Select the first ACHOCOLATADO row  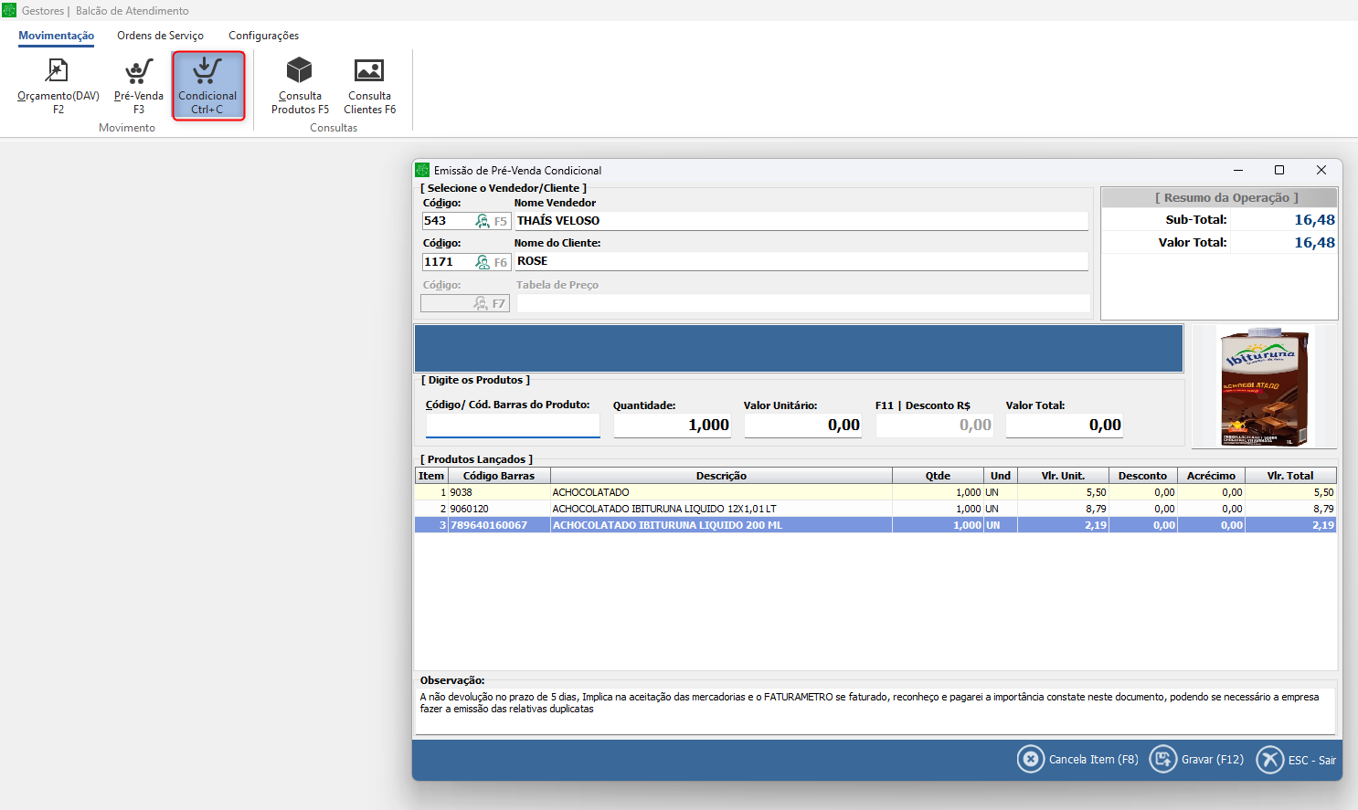coord(720,492)
